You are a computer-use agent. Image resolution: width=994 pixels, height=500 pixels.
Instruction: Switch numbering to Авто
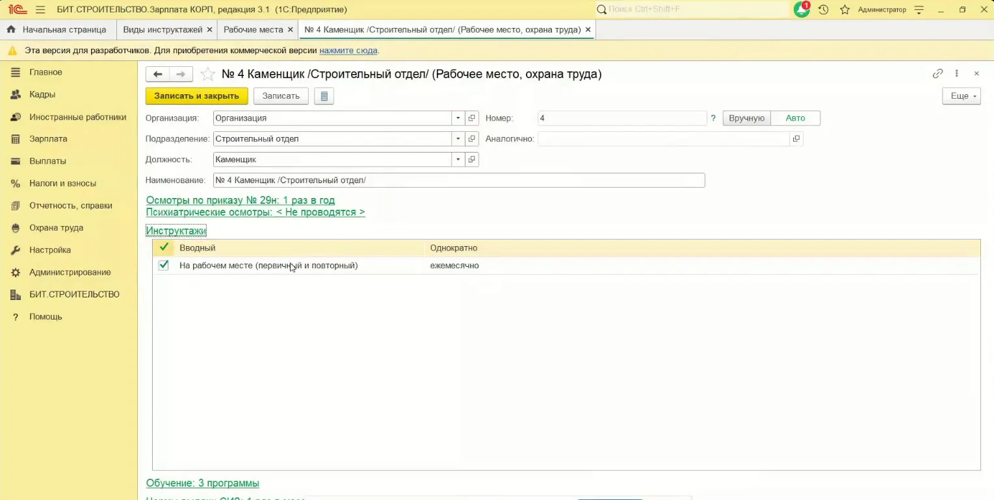pos(795,118)
